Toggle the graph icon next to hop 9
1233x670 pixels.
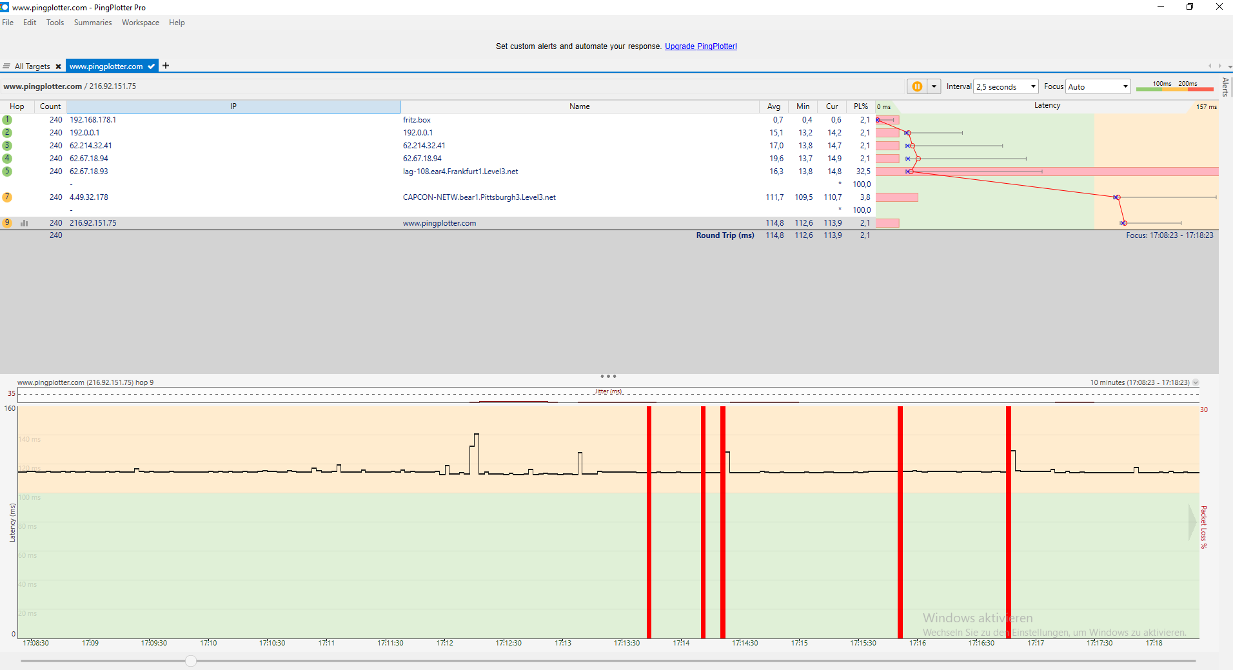tap(25, 223)
